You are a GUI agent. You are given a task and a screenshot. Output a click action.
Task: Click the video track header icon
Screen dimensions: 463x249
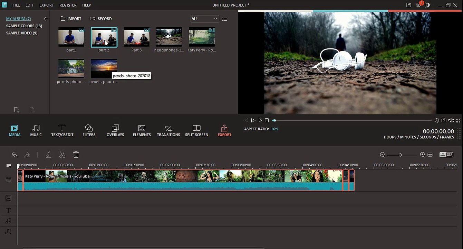click(x=9, y=180)
